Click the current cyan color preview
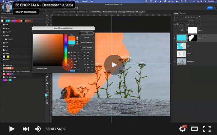217x135 pixels. (72, 43)
